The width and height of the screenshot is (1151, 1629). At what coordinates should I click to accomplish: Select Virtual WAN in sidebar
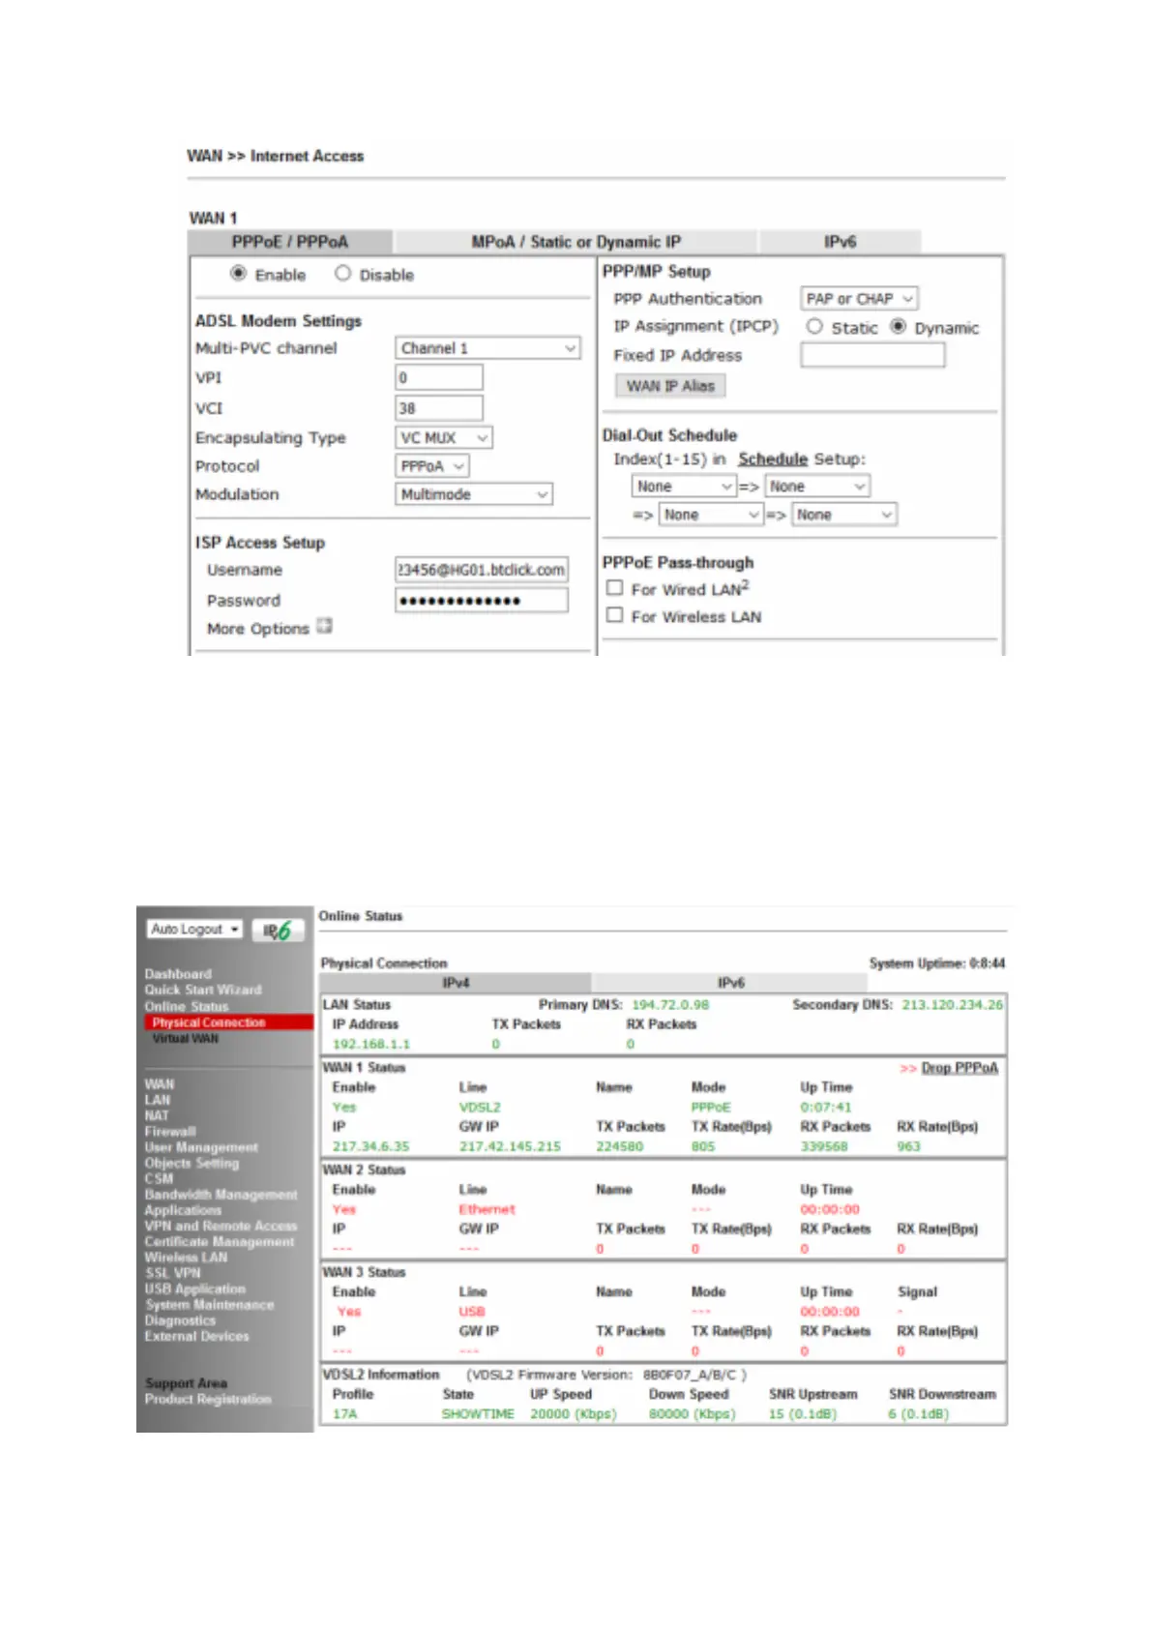(186, 1039)
